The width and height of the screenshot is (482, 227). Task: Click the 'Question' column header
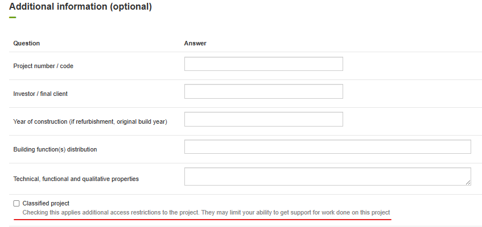point(27,43)
